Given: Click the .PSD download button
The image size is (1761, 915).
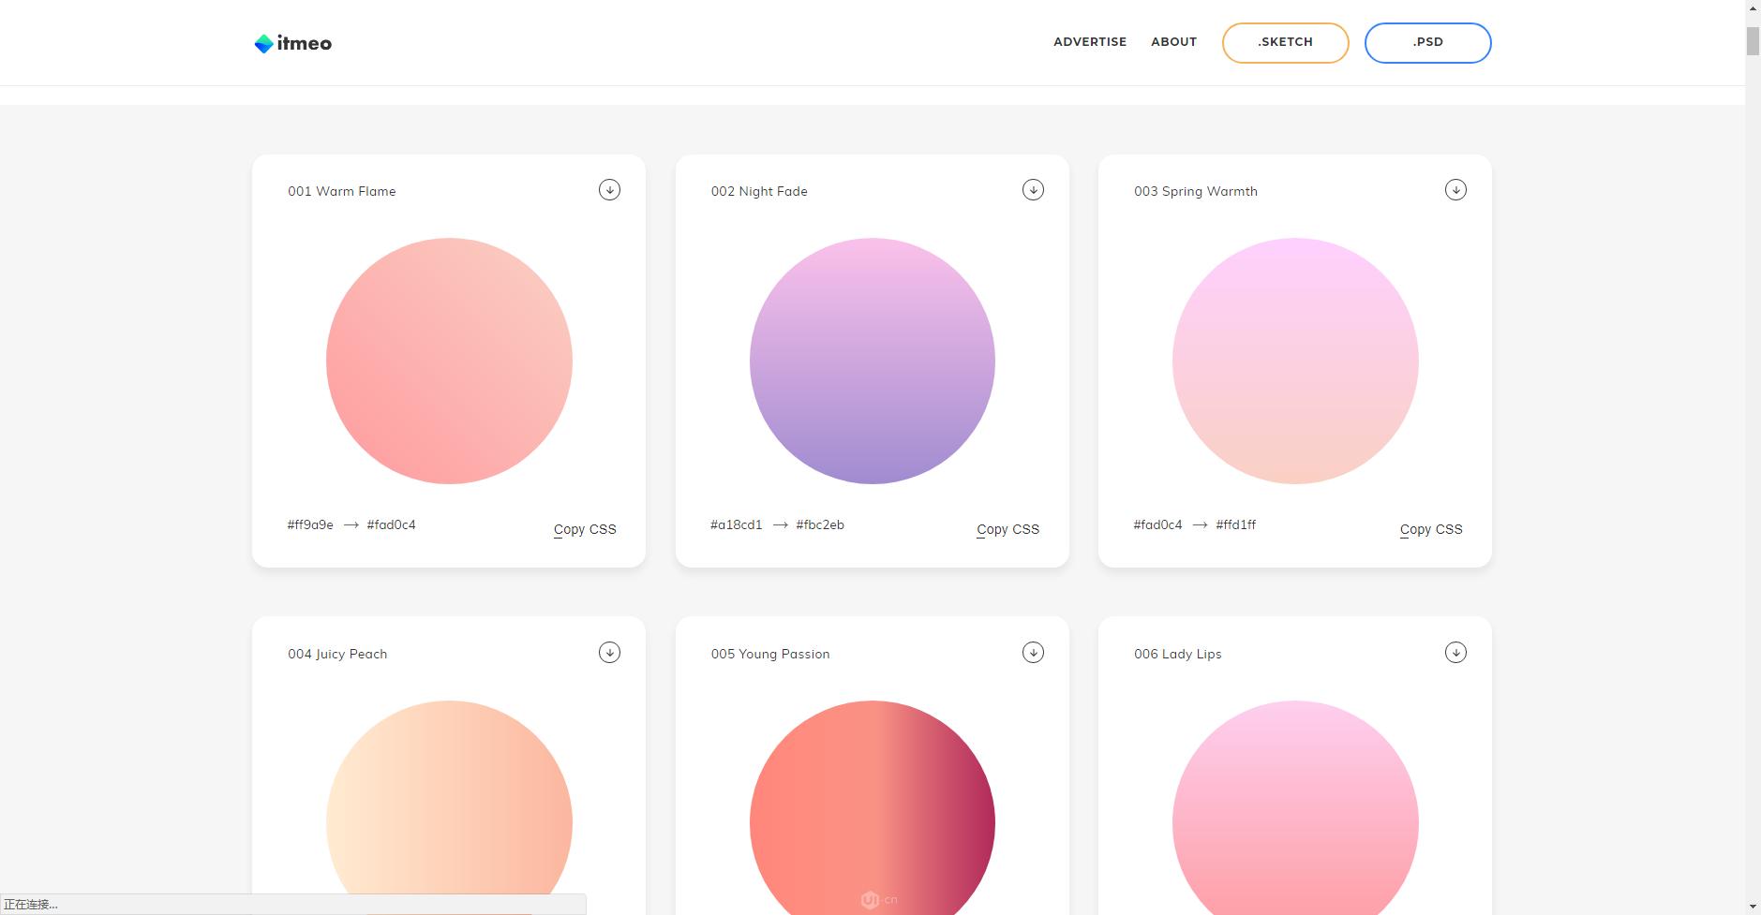Looking at the screenshot, I should click(x=1427, y=43).
